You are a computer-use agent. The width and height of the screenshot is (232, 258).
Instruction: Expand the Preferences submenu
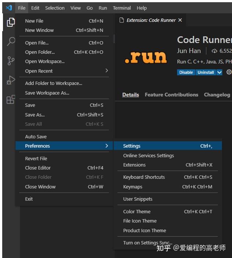pyautogui.click(x=64, y=146)
